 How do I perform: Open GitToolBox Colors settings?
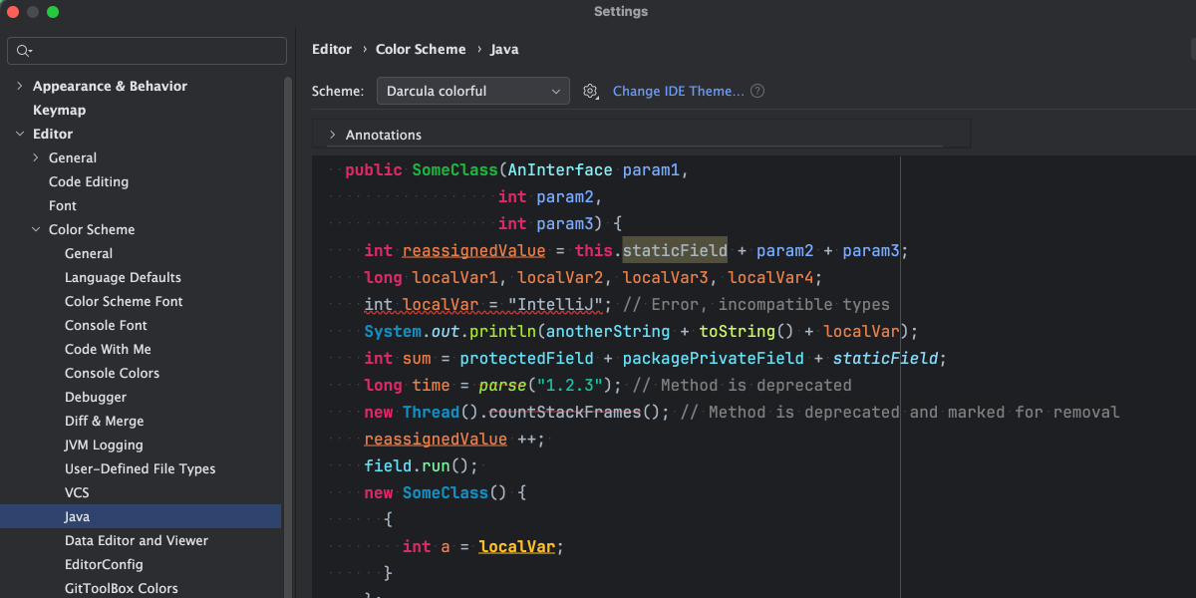point(121,588)
